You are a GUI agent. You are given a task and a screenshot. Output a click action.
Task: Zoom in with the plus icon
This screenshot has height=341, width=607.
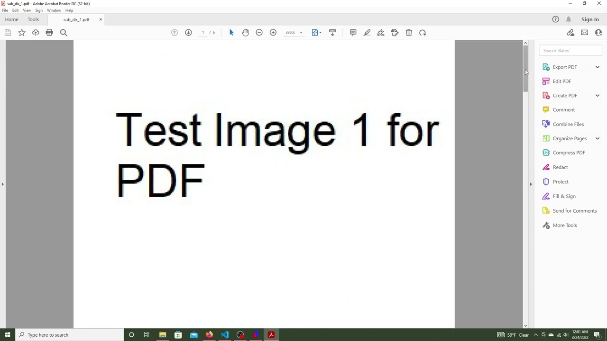pos(273,33)
